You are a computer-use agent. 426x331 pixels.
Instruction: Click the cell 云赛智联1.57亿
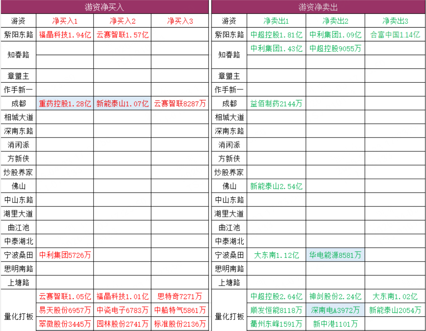(122, 34)
